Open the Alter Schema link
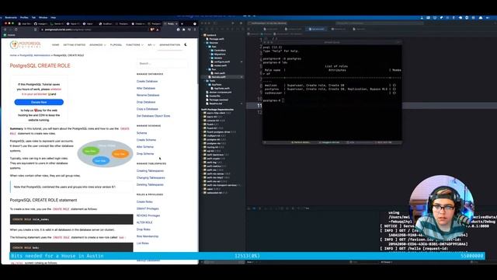The image size is (497, 280). click(x=145, y=147)
